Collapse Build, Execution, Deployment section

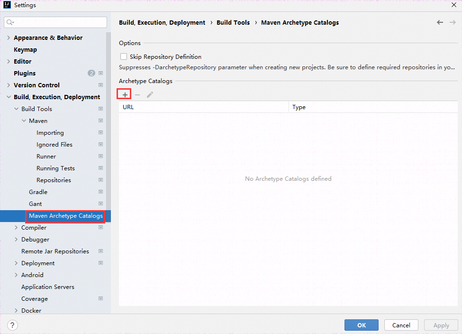click(x=9, y=97)
